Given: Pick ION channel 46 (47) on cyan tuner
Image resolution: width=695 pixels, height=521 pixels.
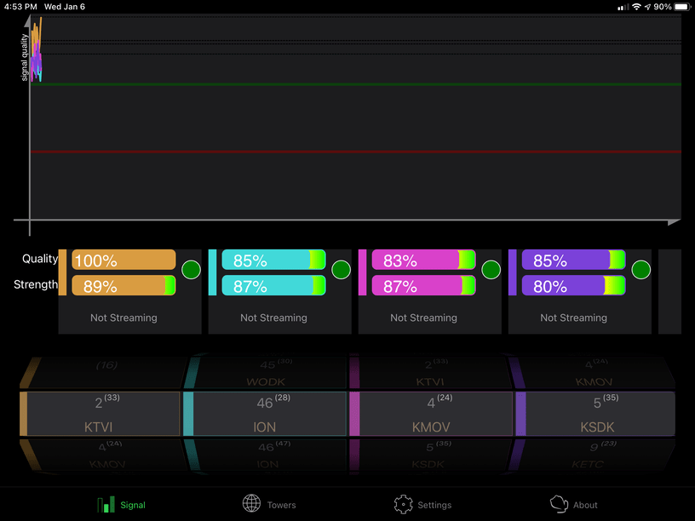Looking at the screenshot, I should coord(266,455).
